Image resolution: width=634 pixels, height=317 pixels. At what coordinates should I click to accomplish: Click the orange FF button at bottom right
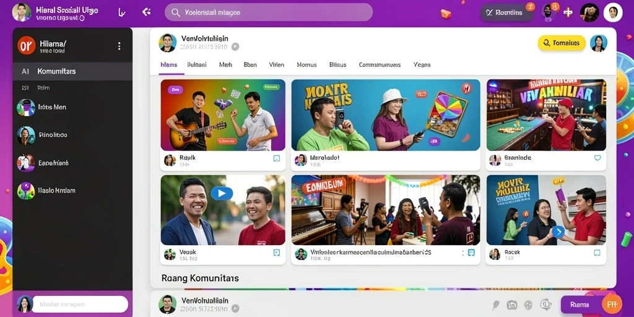[612, 305]
